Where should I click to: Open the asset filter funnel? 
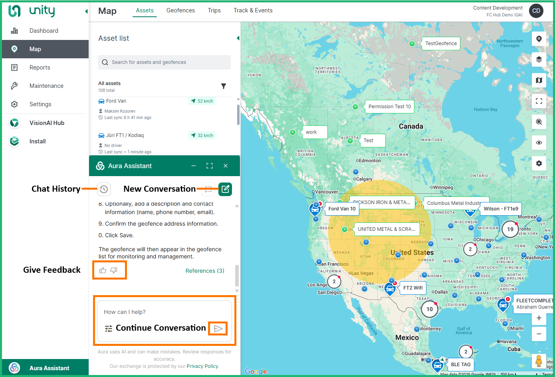pyautogui.click(x=224, y=86)
